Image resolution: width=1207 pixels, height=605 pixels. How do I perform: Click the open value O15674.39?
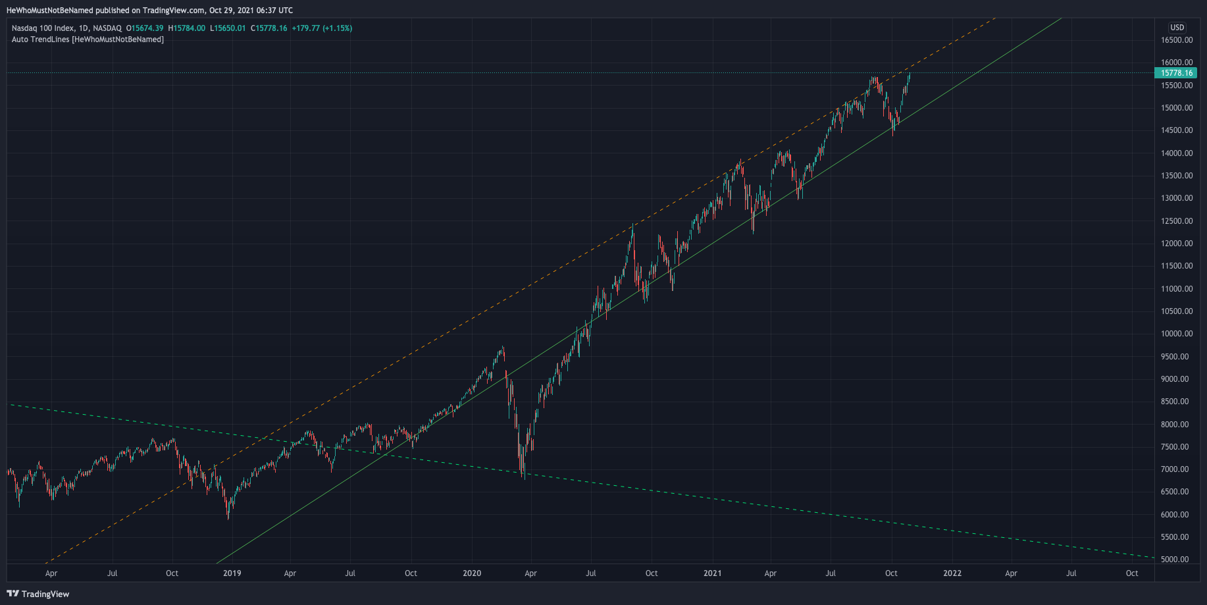coord(145,28)
